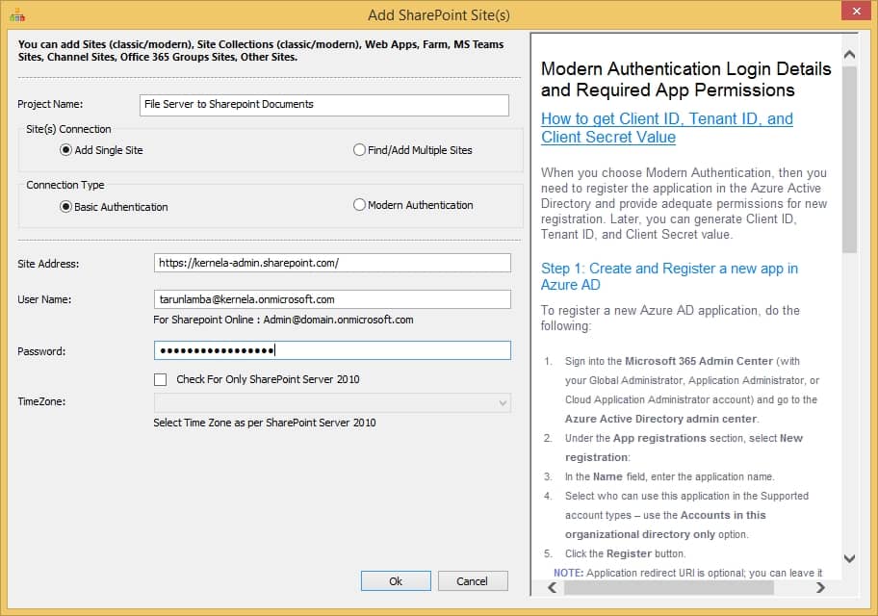Image resolution: width=878 pixels, height=616 pixels.
Task: Close the Add SharePoint Site(s) dialog
Action: 856,11
